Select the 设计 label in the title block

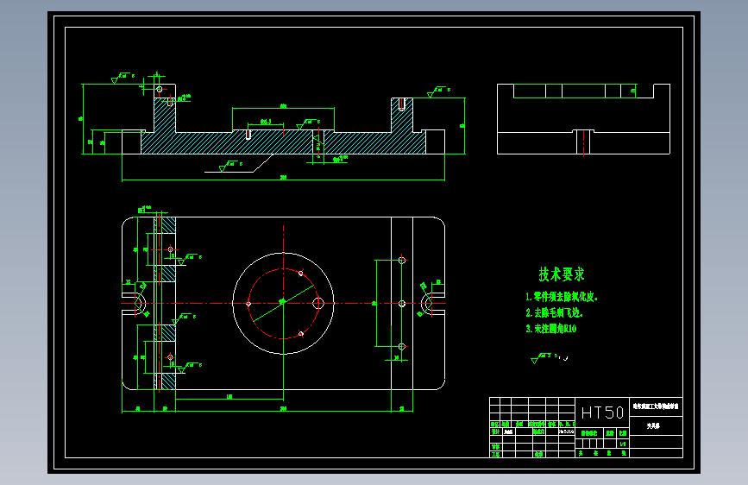point(495,431)
